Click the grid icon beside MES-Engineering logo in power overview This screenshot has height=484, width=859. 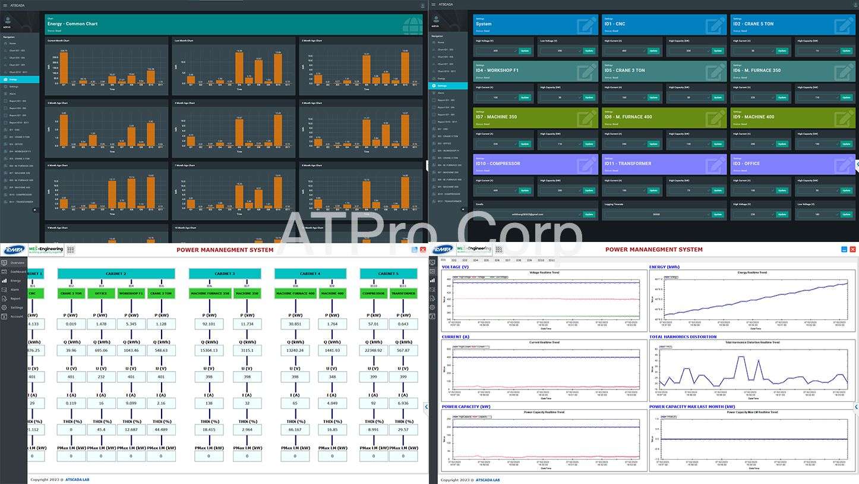pos(70,250)
